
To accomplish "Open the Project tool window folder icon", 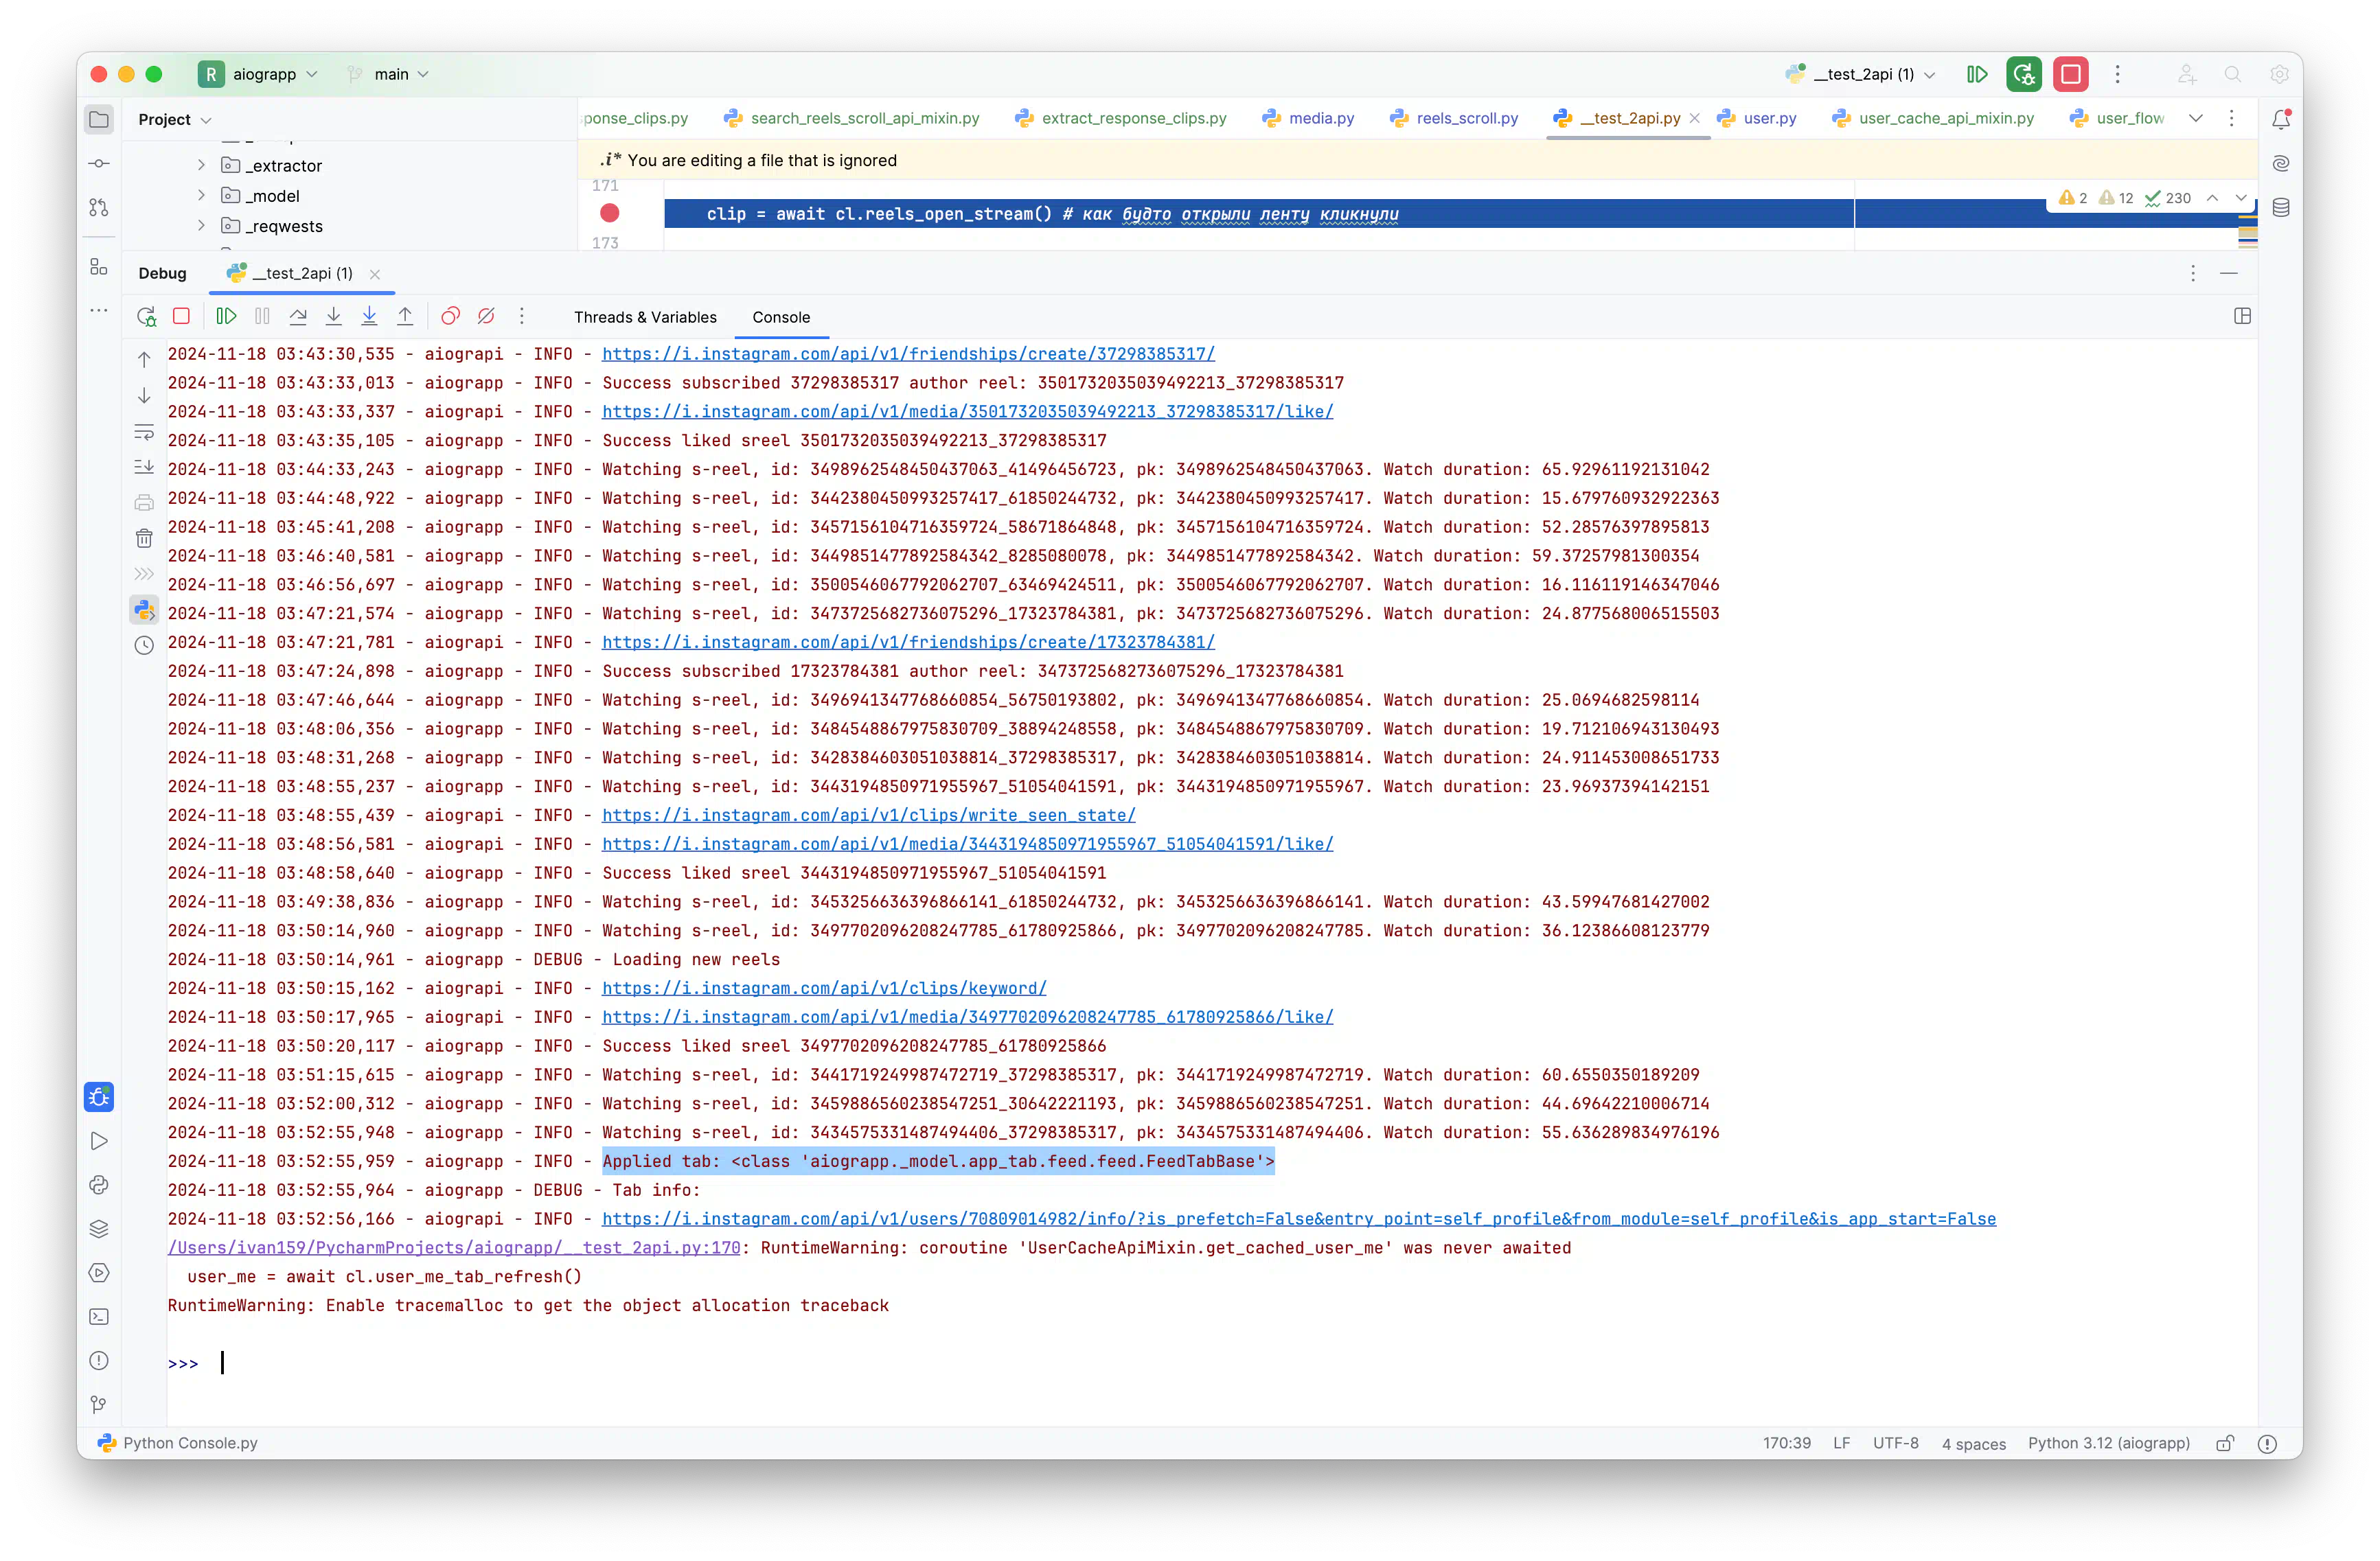I will tap(99, 120).
